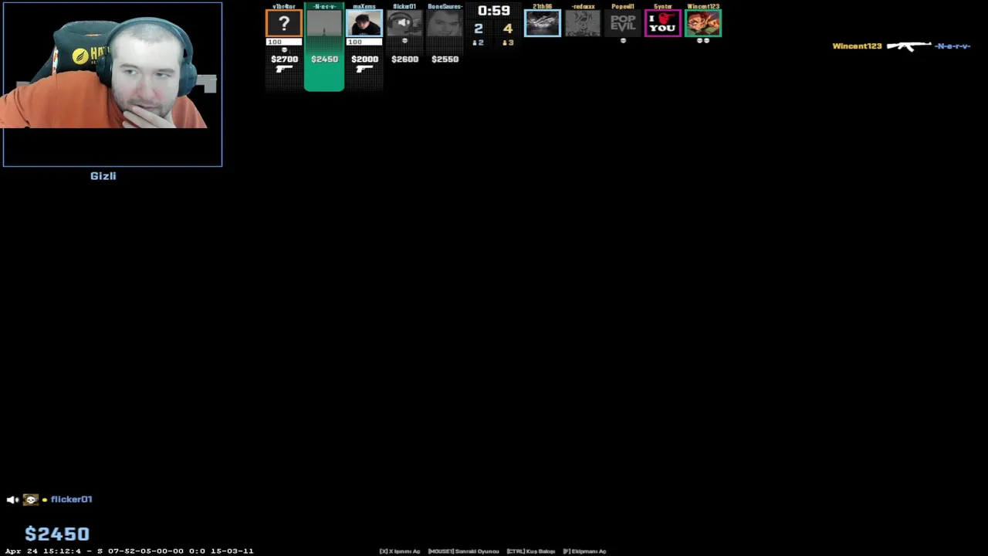Viewport: 988px width, 556px height.
Task: Click Wincent123 name in the kill feed
Action: [x=857, y=46]
